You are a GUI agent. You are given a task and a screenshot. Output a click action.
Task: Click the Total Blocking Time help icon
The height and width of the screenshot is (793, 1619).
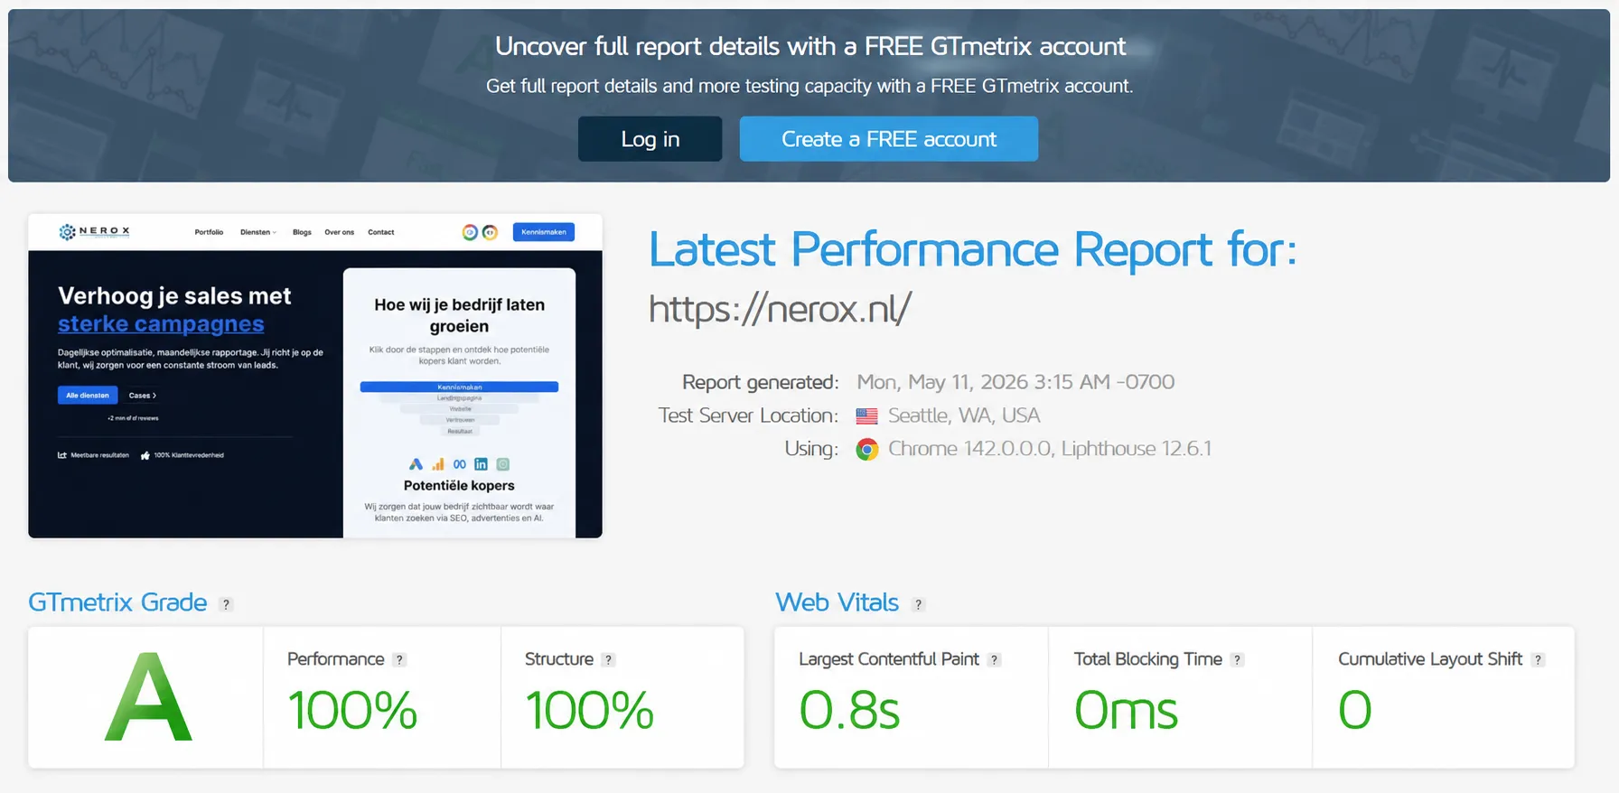(1237, 660)
